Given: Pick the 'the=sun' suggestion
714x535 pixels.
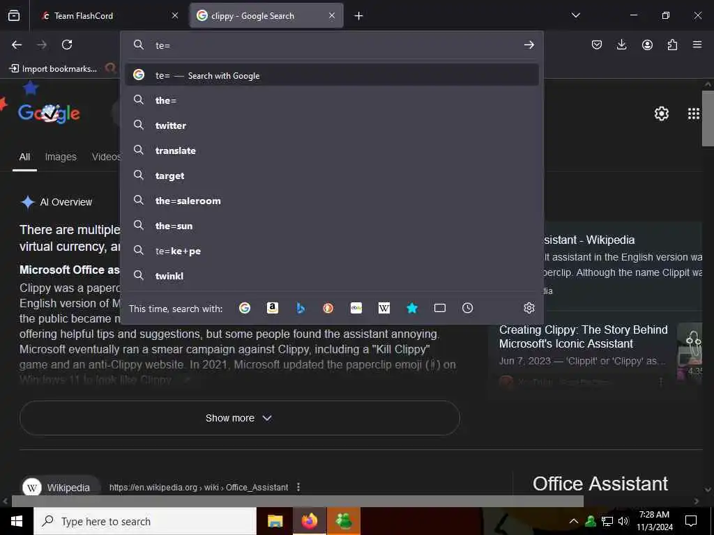Looking at the screenshot, I should (332, 225).
